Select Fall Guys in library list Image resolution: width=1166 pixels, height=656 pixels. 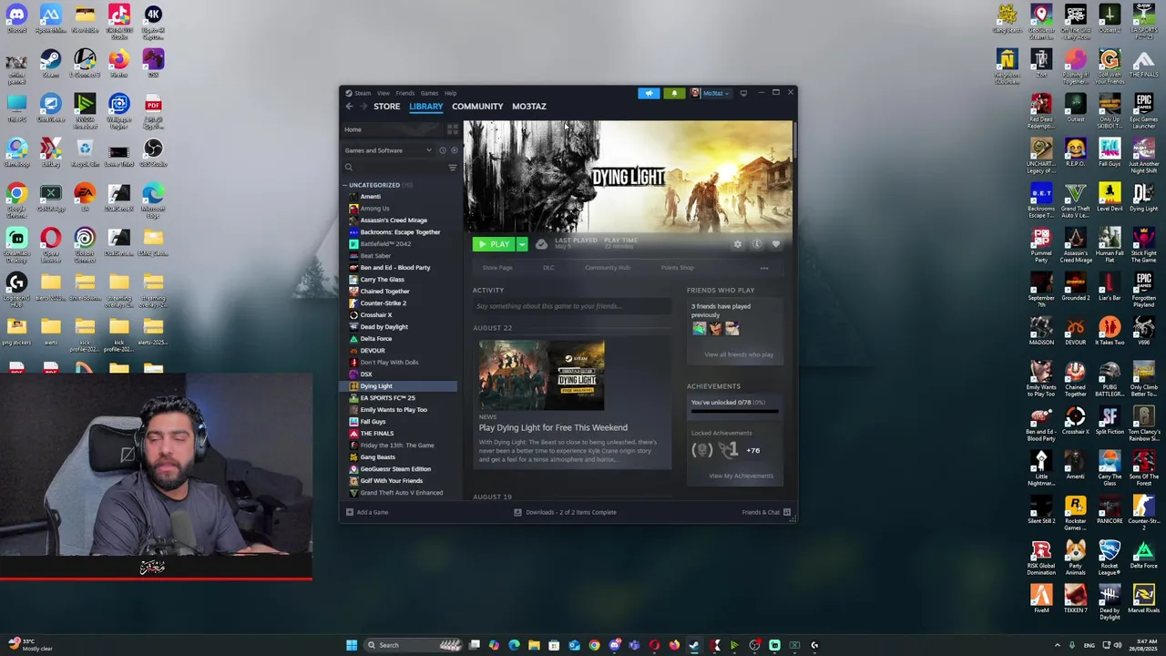[373, 422]
